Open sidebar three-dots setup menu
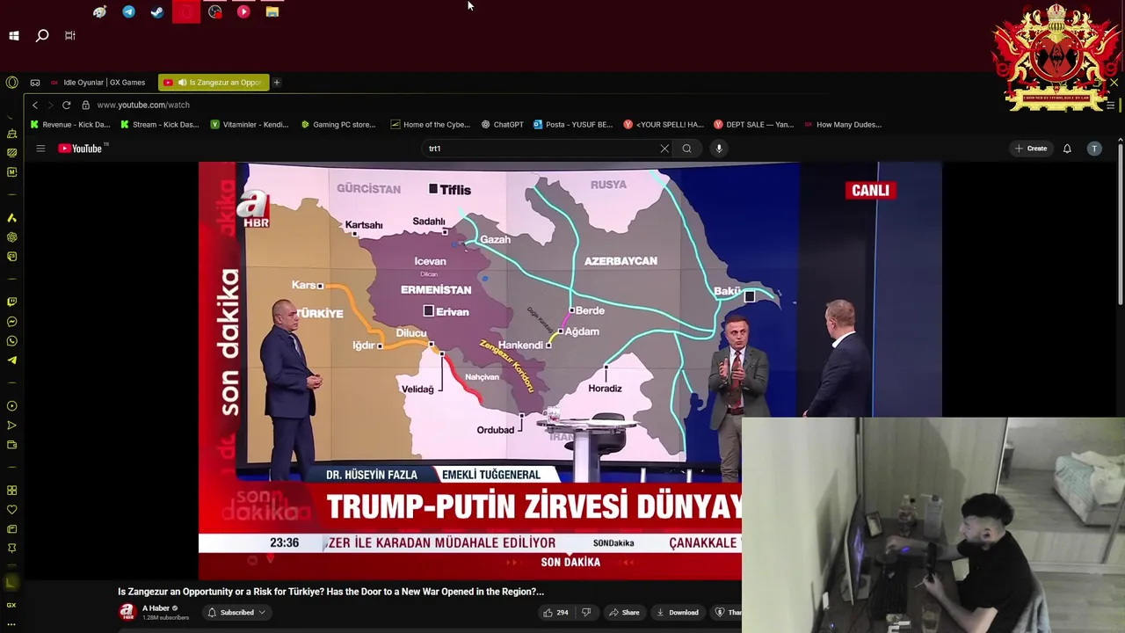This screenshot has width=1125, height=633. tap(11, 624)
